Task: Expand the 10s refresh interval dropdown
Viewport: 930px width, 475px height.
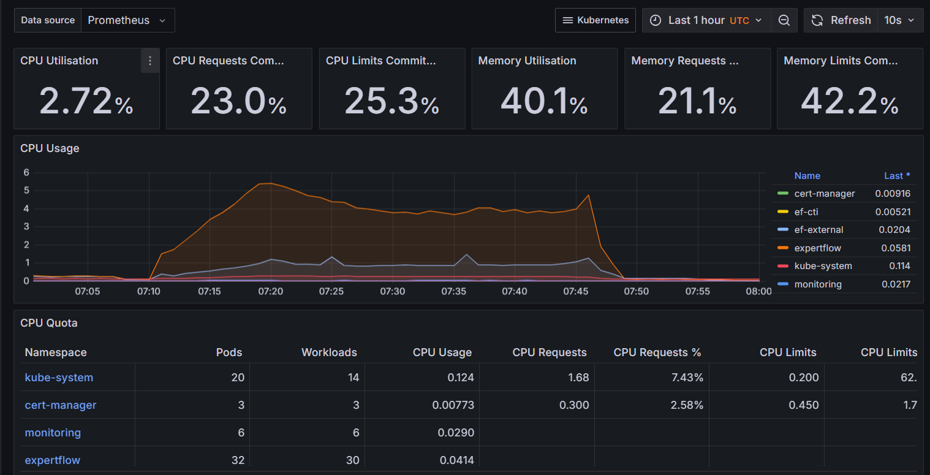Action: pos(899,20)
